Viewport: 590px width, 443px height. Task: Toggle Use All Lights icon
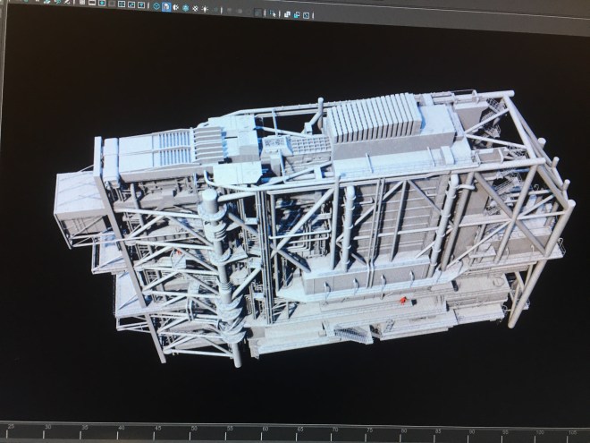pos(205,8)
